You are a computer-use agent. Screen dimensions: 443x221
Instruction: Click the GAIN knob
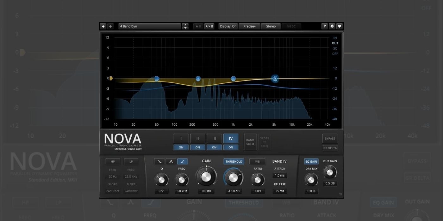click(206, 177)
